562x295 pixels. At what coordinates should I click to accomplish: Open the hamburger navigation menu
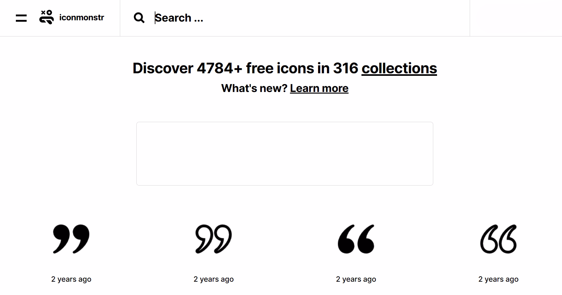coord(21,18)
